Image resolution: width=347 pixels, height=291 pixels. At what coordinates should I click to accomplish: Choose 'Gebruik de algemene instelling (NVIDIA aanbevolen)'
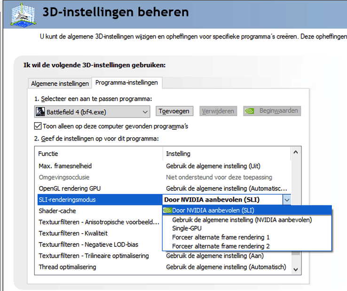pyautogui.click(x=242, y=220)
